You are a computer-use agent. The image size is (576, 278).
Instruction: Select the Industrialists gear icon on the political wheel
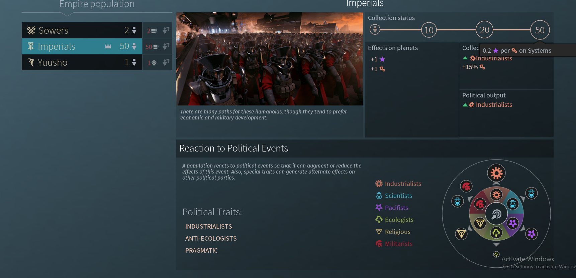(496, 194)
